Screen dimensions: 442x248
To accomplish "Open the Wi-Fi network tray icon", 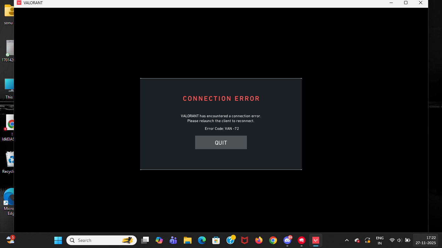I will pos(392,240).
